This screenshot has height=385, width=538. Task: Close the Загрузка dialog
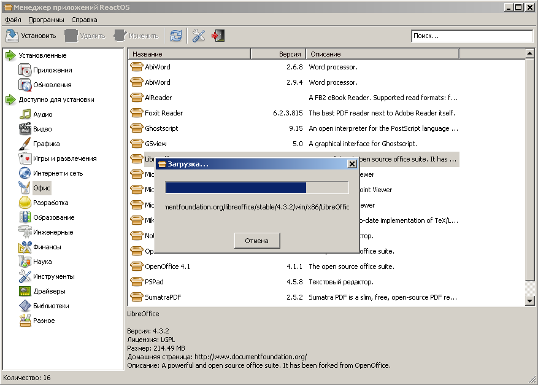(352, 164)
